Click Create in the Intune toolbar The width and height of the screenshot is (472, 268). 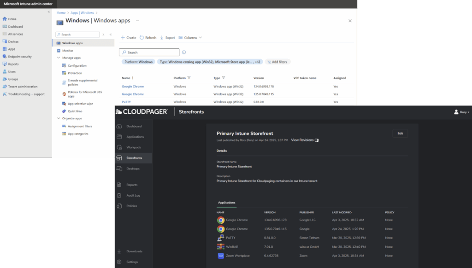click(129, 38)
